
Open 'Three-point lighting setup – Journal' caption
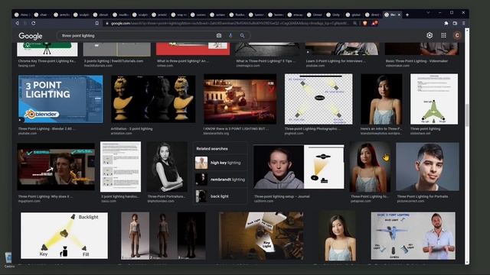(282, 196)
